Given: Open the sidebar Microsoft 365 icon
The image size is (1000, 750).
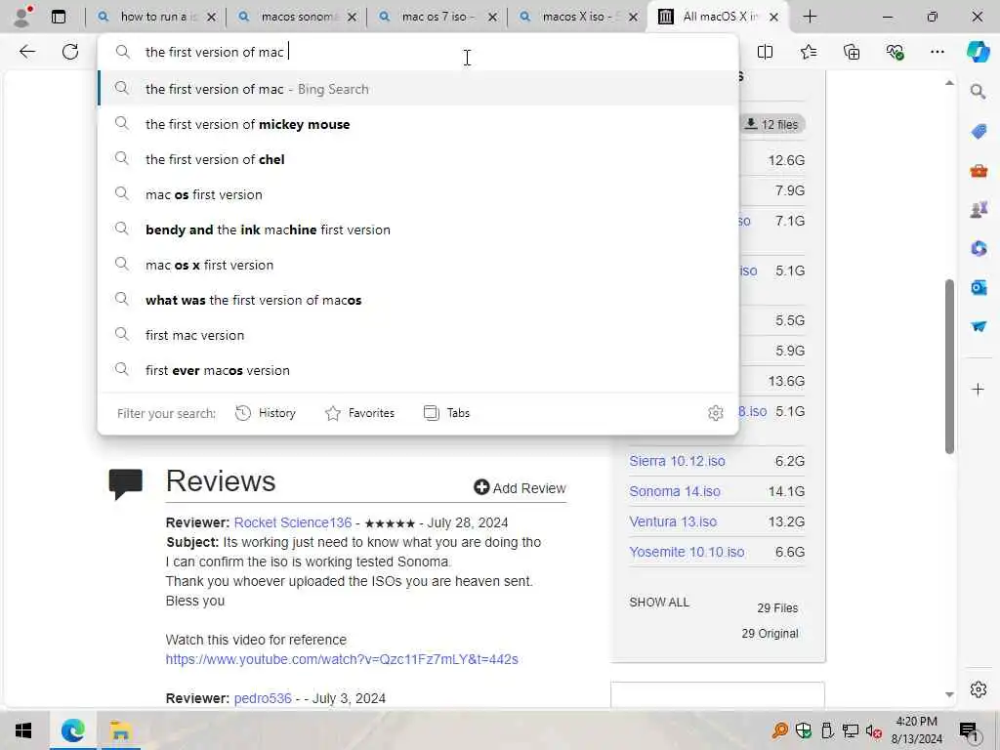Looking at the screenshot, I should 979,248.
